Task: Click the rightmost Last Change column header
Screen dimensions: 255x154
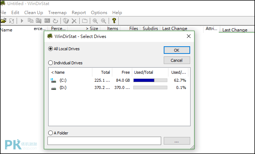Action: click(235, 30)
